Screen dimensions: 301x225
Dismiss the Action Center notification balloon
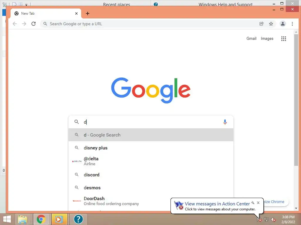click(258, 203)
